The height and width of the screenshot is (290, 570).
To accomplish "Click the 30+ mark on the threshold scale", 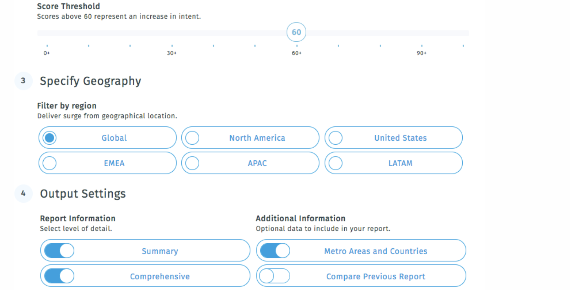I will 171,53.
